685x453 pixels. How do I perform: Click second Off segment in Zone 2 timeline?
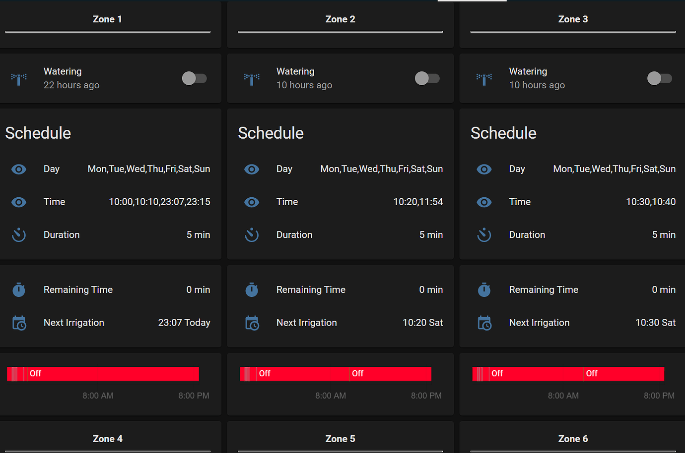pos(390,374)
